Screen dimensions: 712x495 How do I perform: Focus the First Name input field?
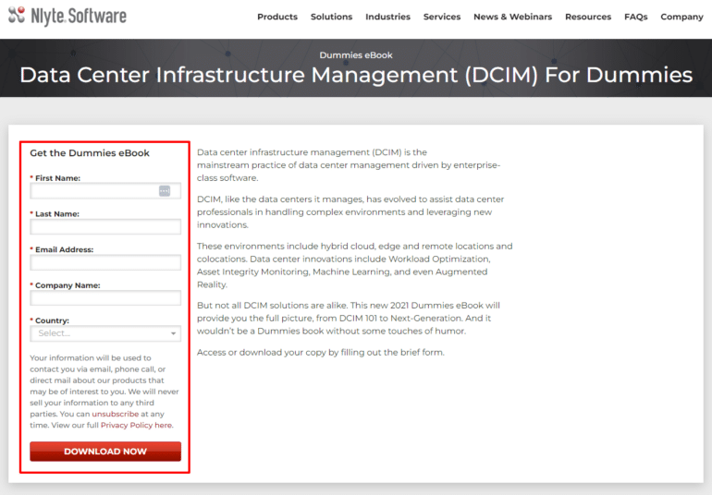(92, 191)
